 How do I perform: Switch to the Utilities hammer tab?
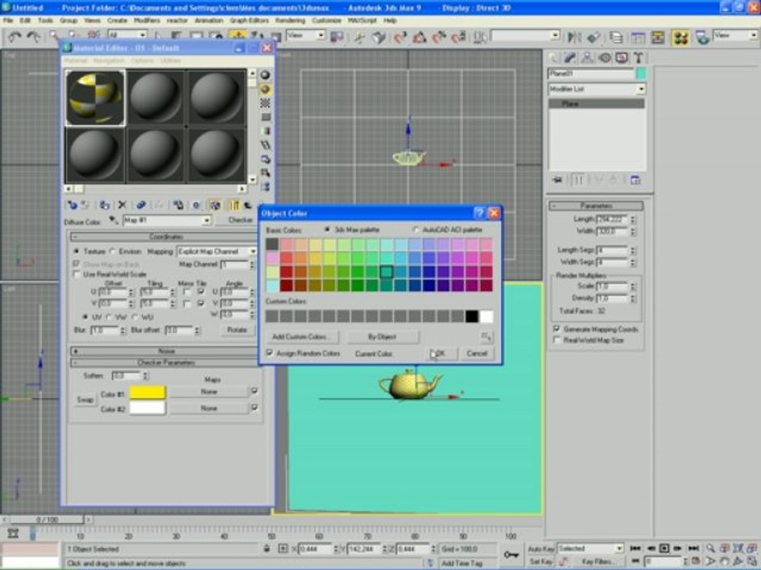639,58
